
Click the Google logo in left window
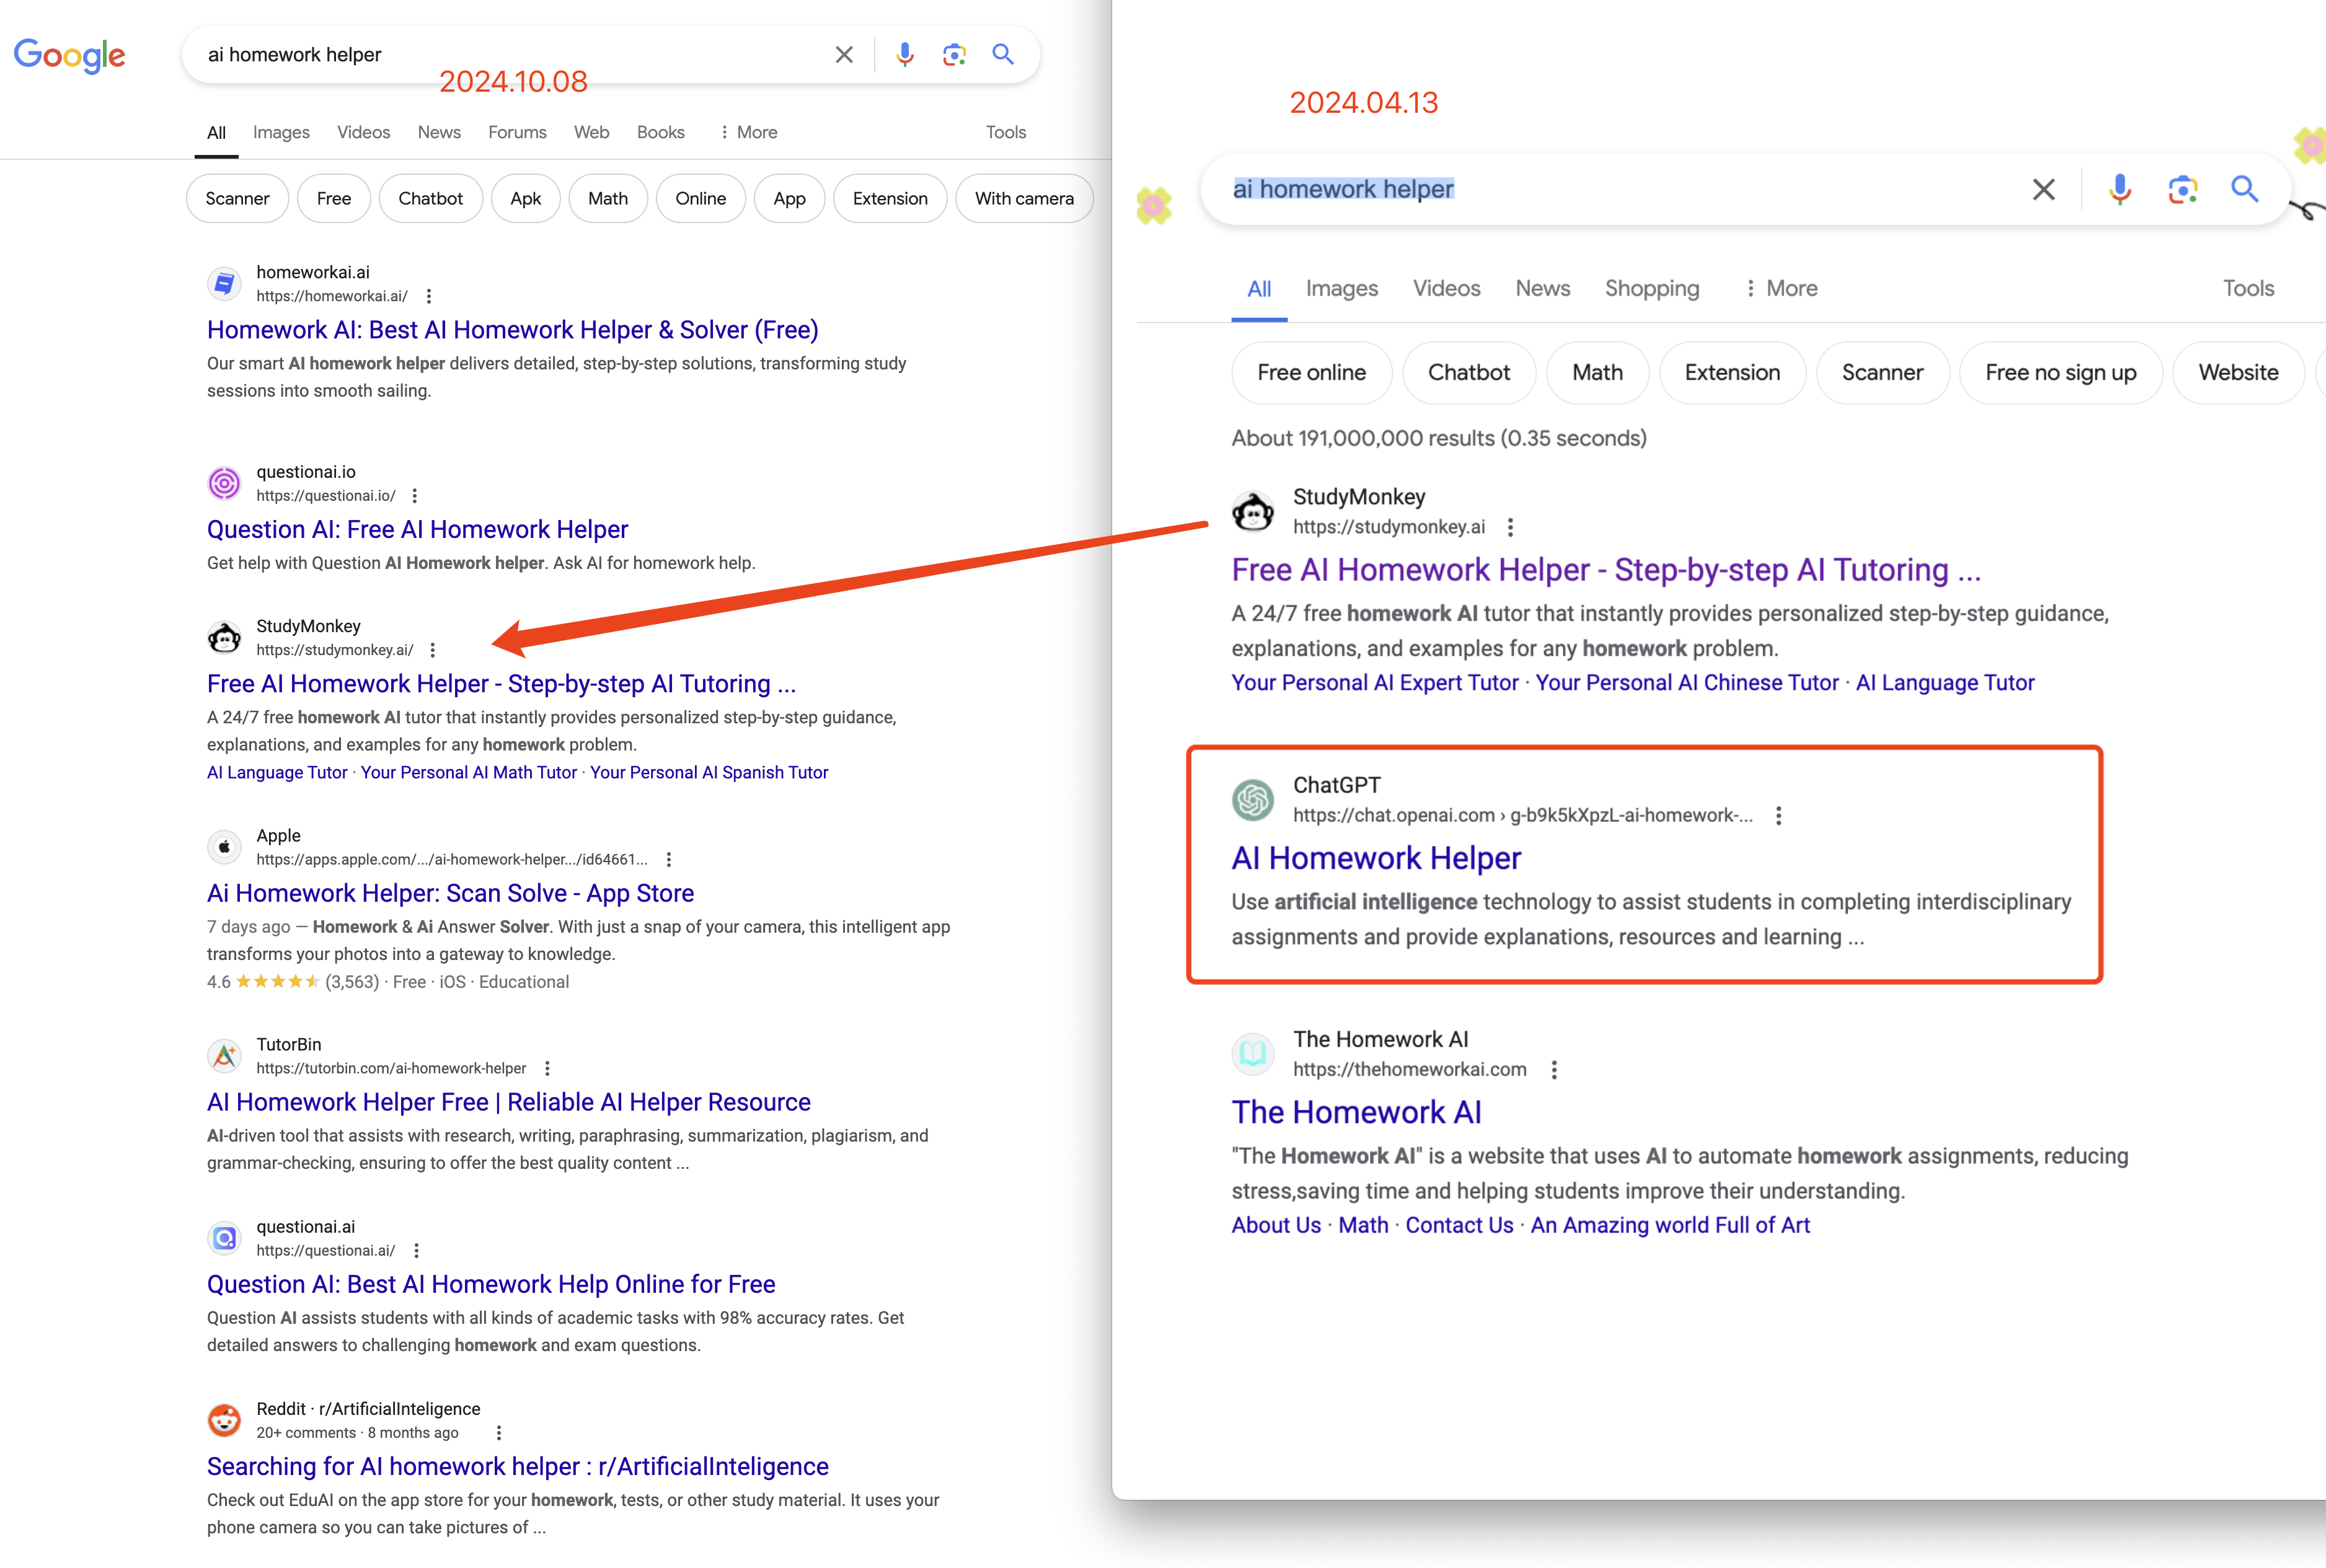tap(69, 55)
